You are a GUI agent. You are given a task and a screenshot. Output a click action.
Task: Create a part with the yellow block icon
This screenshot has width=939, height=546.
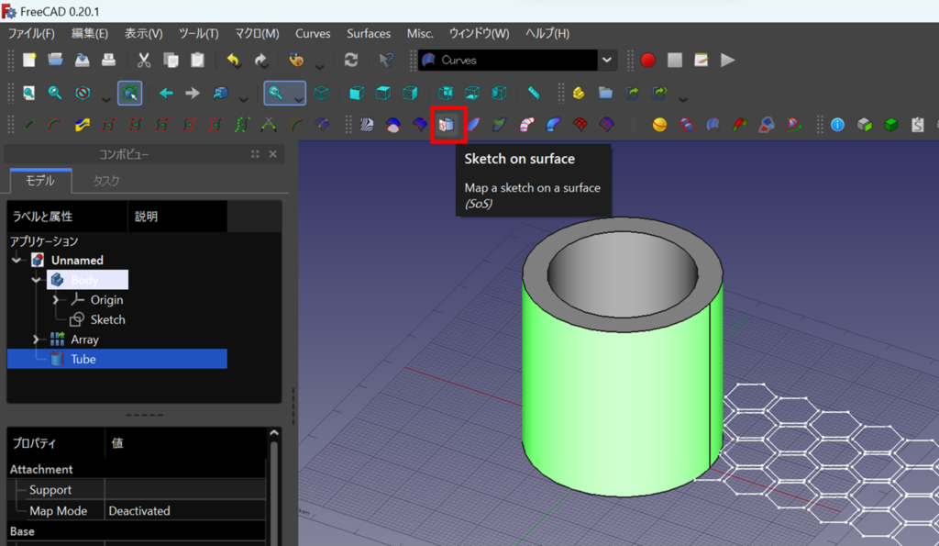[579, 93]
